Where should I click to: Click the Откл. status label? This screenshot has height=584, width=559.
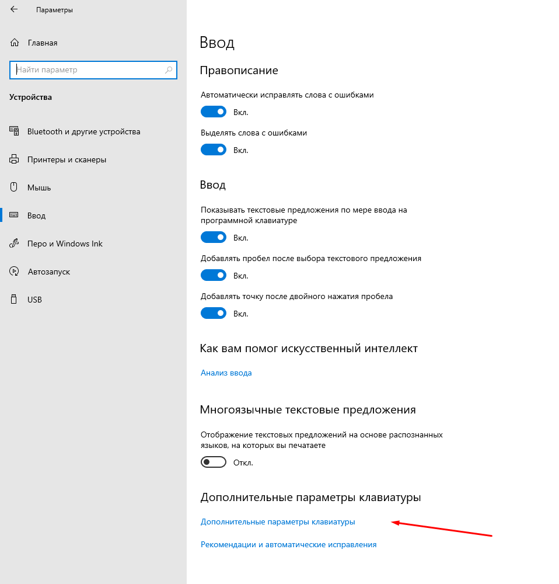click(243, 463)
